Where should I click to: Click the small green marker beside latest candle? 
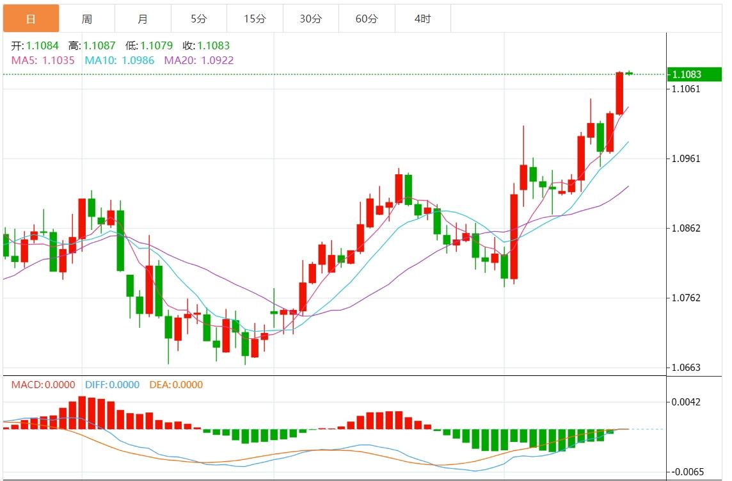630,74
